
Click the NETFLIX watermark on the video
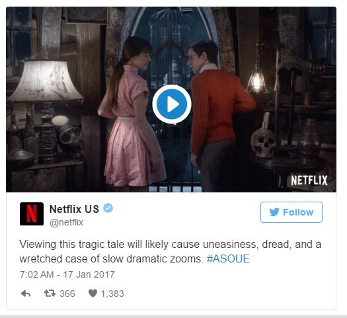pyautogui.click(x=309, y=180)
